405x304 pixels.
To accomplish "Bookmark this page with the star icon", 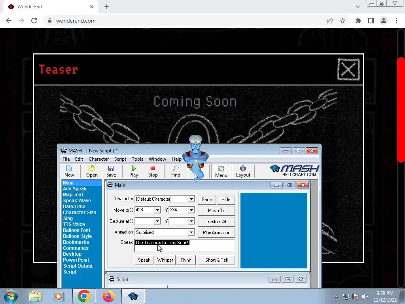I will (343, 21).
